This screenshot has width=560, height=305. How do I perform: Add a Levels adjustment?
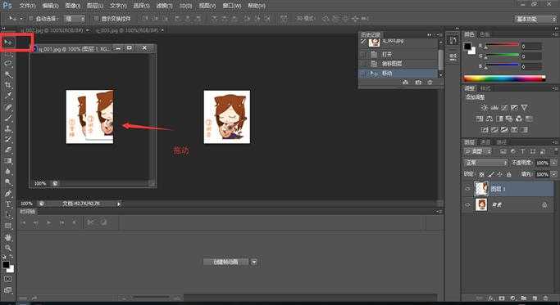coord(494,107)
